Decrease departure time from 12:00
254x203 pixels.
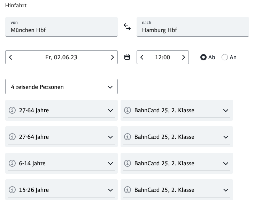[142, 57]
